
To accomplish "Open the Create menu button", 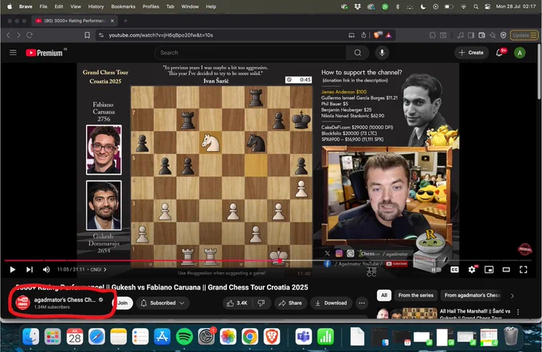I will 471,53.
